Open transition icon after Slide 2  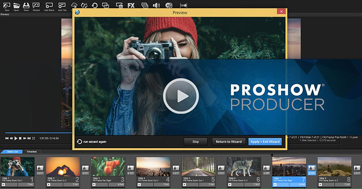pos(85,168)
